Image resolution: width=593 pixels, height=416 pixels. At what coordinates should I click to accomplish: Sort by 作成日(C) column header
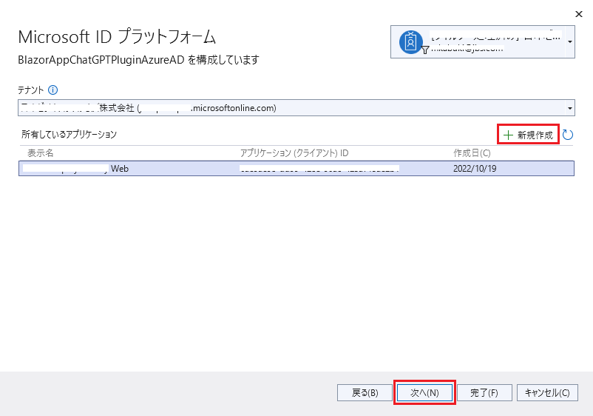click(x=472, y=153)
